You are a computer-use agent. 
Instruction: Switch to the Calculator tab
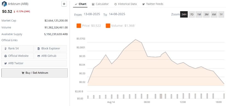pyautogui.click(x=100, y=4)
